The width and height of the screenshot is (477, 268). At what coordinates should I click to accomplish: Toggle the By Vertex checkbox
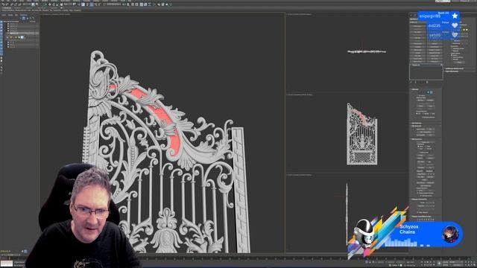419,95
